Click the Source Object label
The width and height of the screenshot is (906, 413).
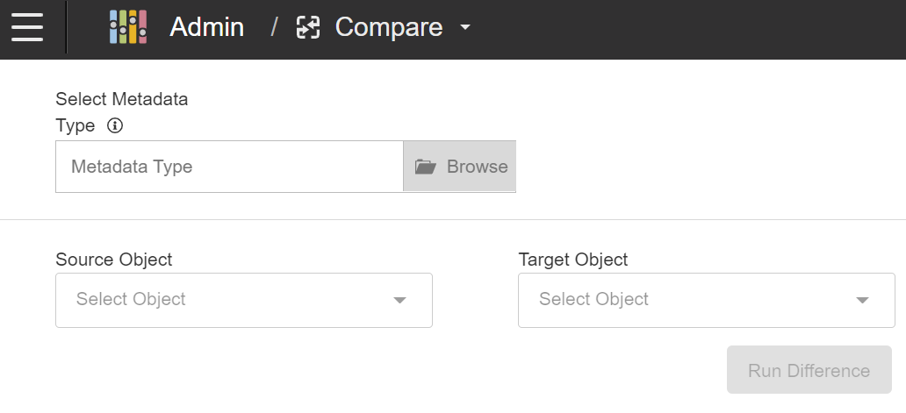[x=114, y=260]
